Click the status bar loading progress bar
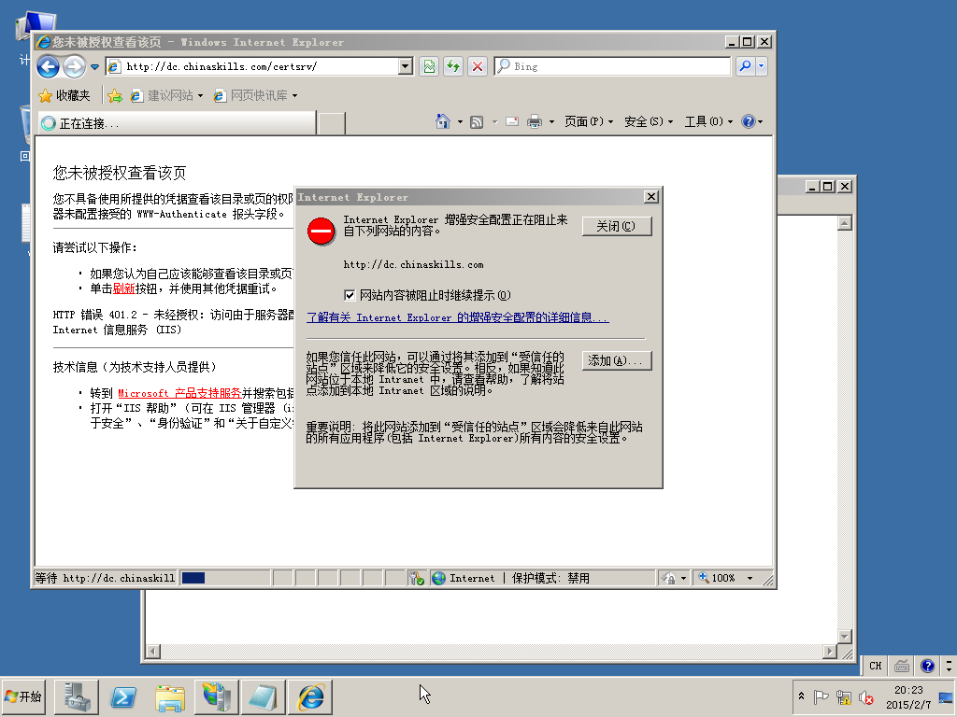 coord(224,578)
